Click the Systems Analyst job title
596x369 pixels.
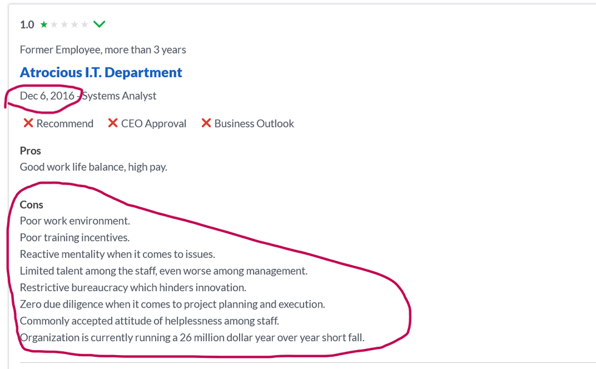pyautogui.click(x=119, y=95)
